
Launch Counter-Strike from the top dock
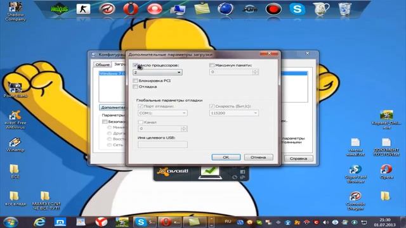[83, 9]
